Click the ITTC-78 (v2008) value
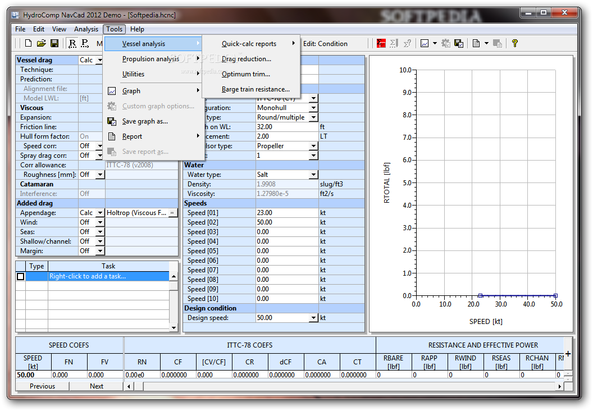The height and width of the screenshot is (411, 593). click(x=142, y=165)
